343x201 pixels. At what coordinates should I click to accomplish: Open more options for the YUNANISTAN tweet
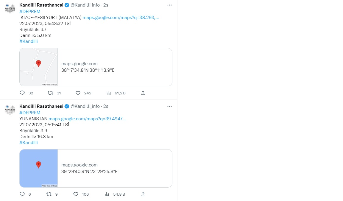(169, 106)
